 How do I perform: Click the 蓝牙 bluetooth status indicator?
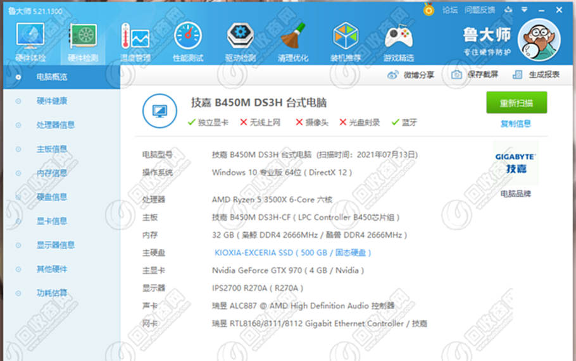[404, 123]
